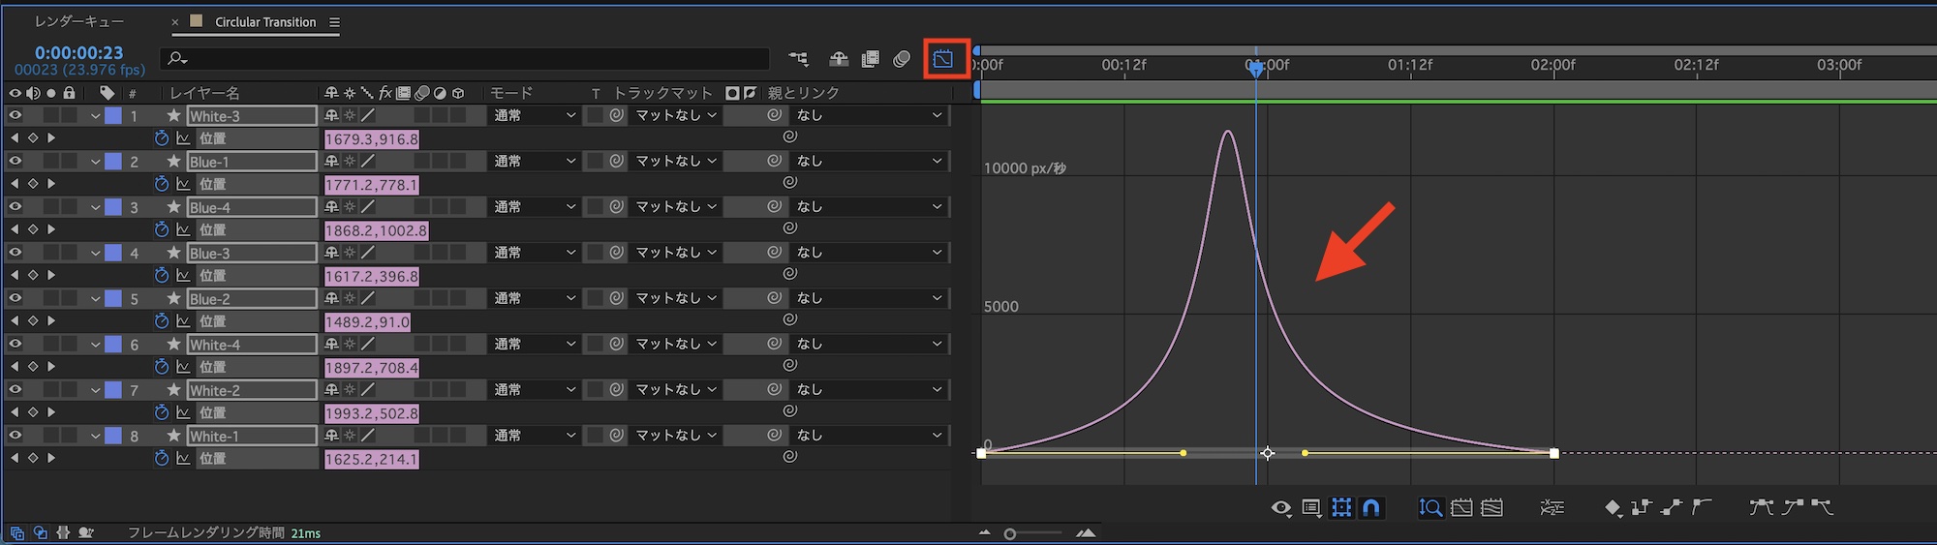Click the White-4 layer label color swatch
The width and height of the screenshot is (1937, 545).
113,344
